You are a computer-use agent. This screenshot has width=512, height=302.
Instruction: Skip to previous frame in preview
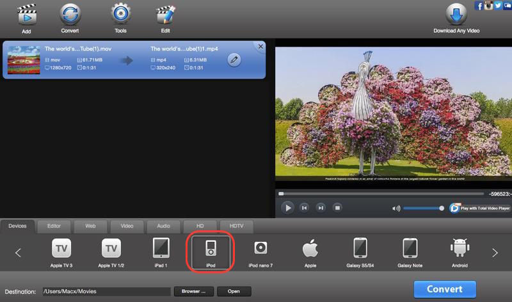point(305,208)
